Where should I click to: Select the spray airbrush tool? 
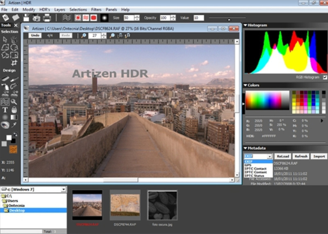tap(5, 86)
